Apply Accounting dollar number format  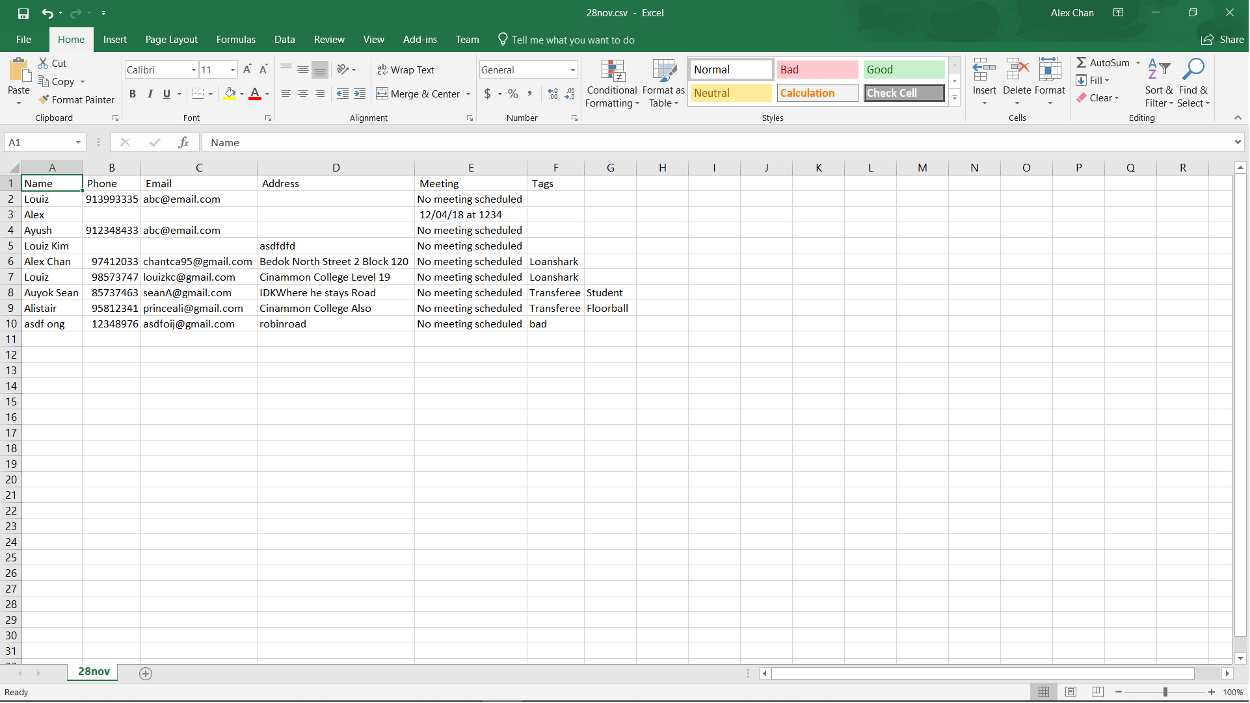(488, 94)
